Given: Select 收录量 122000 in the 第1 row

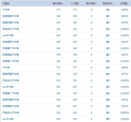Looking at the screenshot, I should pyautogui.click(x=125, y=35).
